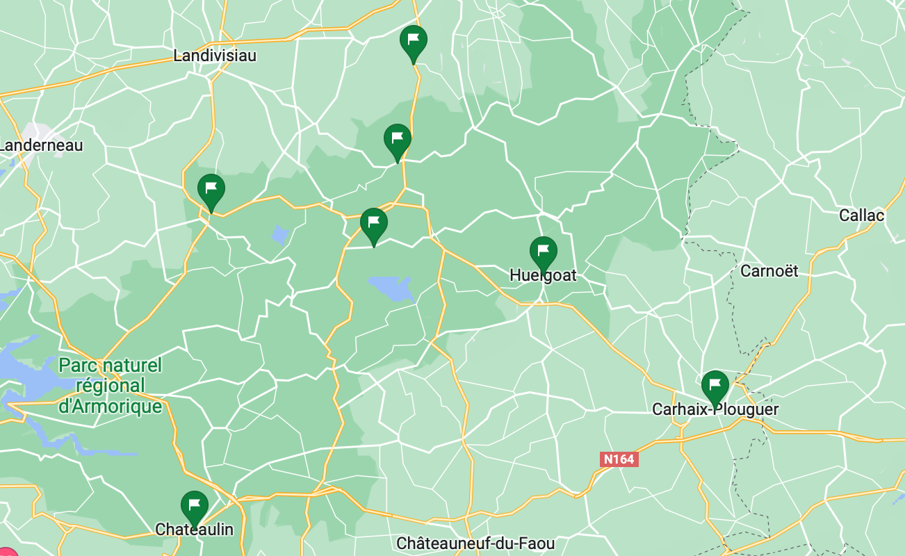Click the Landerneau place label
This screenshot has width=905, height=556.
point(40,145)
